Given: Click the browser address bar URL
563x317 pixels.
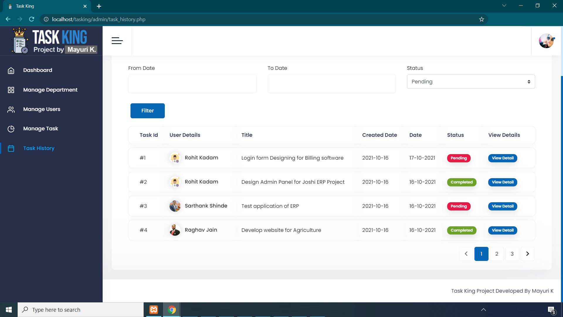Looking at the screenshot, I should 99,19.
